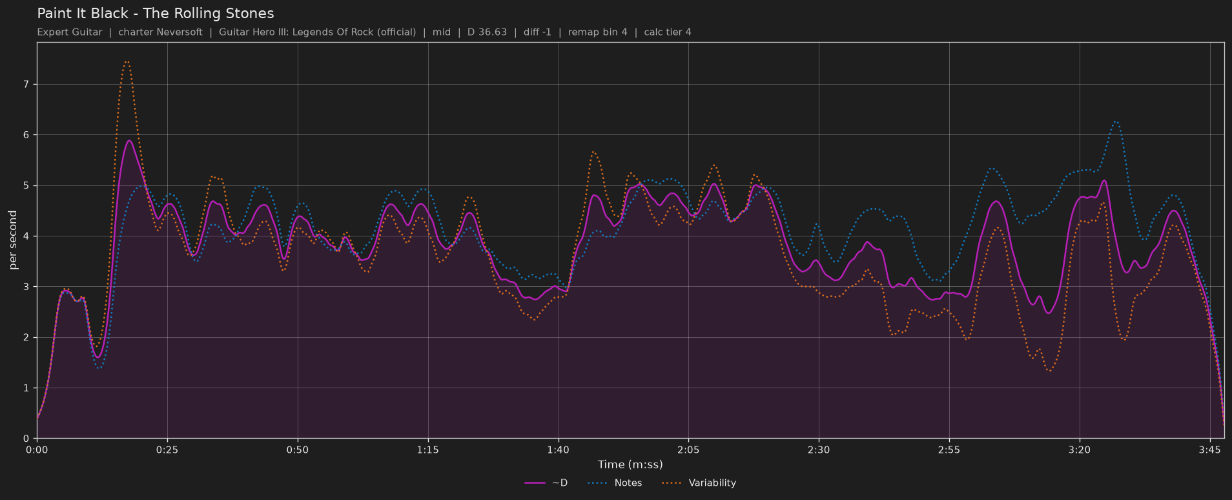
Task: Click the "1" y-axis tick label
Action: (x=27, y=388)
